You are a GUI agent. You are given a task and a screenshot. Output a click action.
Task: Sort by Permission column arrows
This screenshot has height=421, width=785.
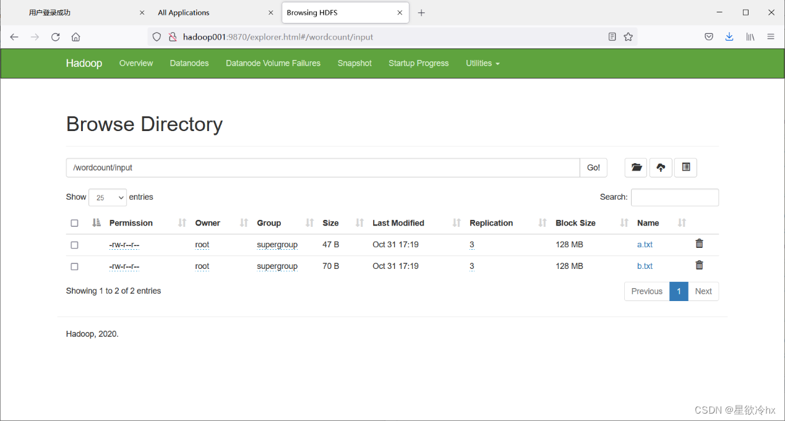point(182,223)
